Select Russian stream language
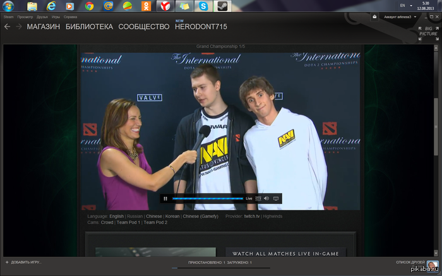Viewport: 442px width, 276px height. (x=136, y=216)
